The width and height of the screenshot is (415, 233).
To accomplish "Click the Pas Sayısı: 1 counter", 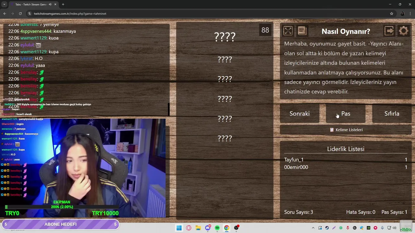I will click(394, 212).
